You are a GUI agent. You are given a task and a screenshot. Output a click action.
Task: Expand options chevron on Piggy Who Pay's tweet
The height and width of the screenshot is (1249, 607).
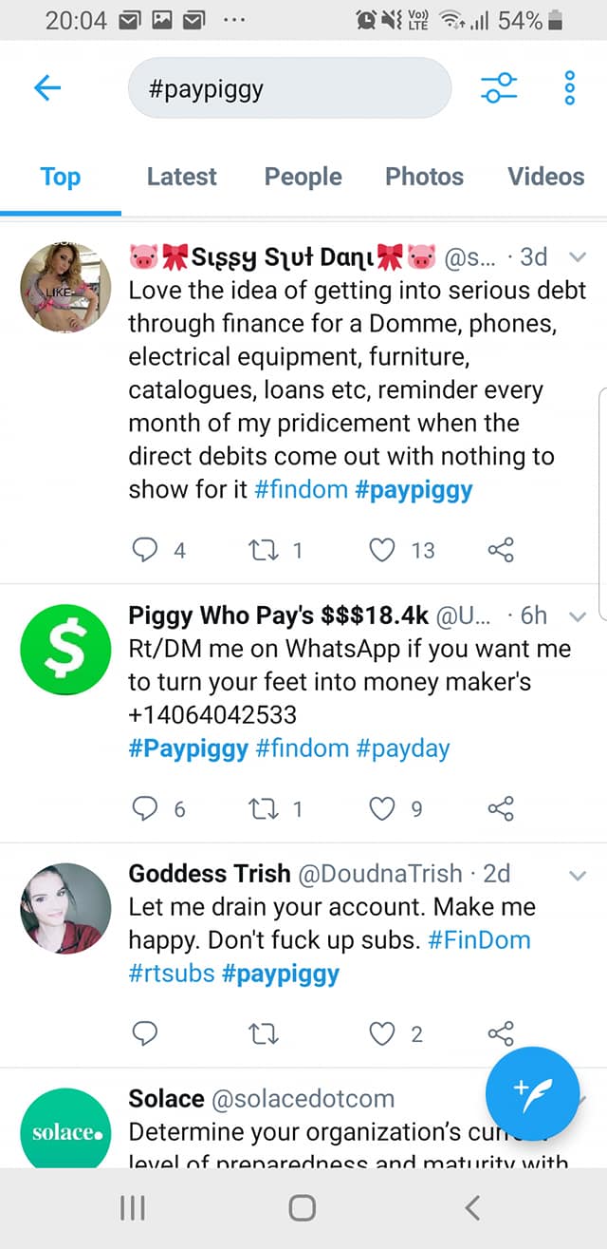click(x=577, y=615)
